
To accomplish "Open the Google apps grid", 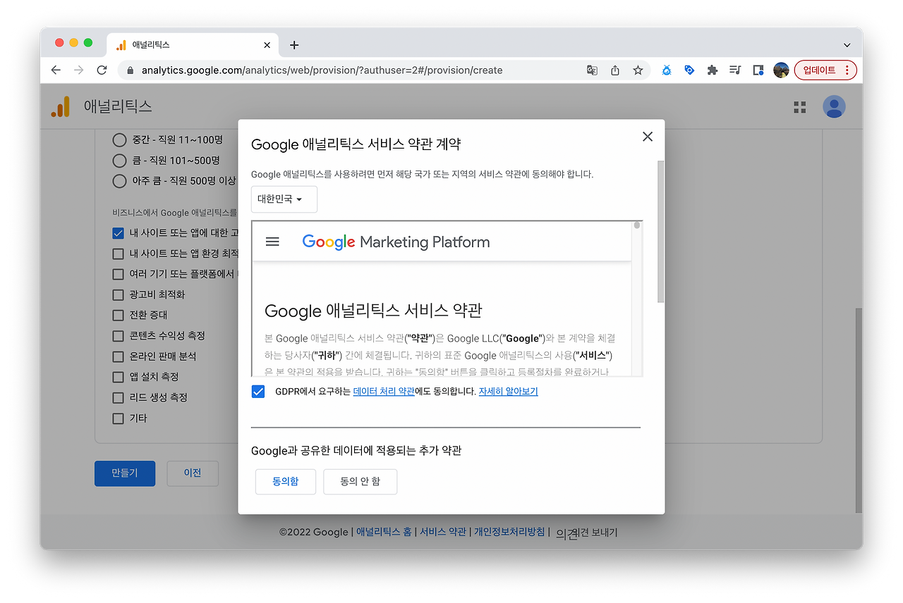I will [799, 107].
